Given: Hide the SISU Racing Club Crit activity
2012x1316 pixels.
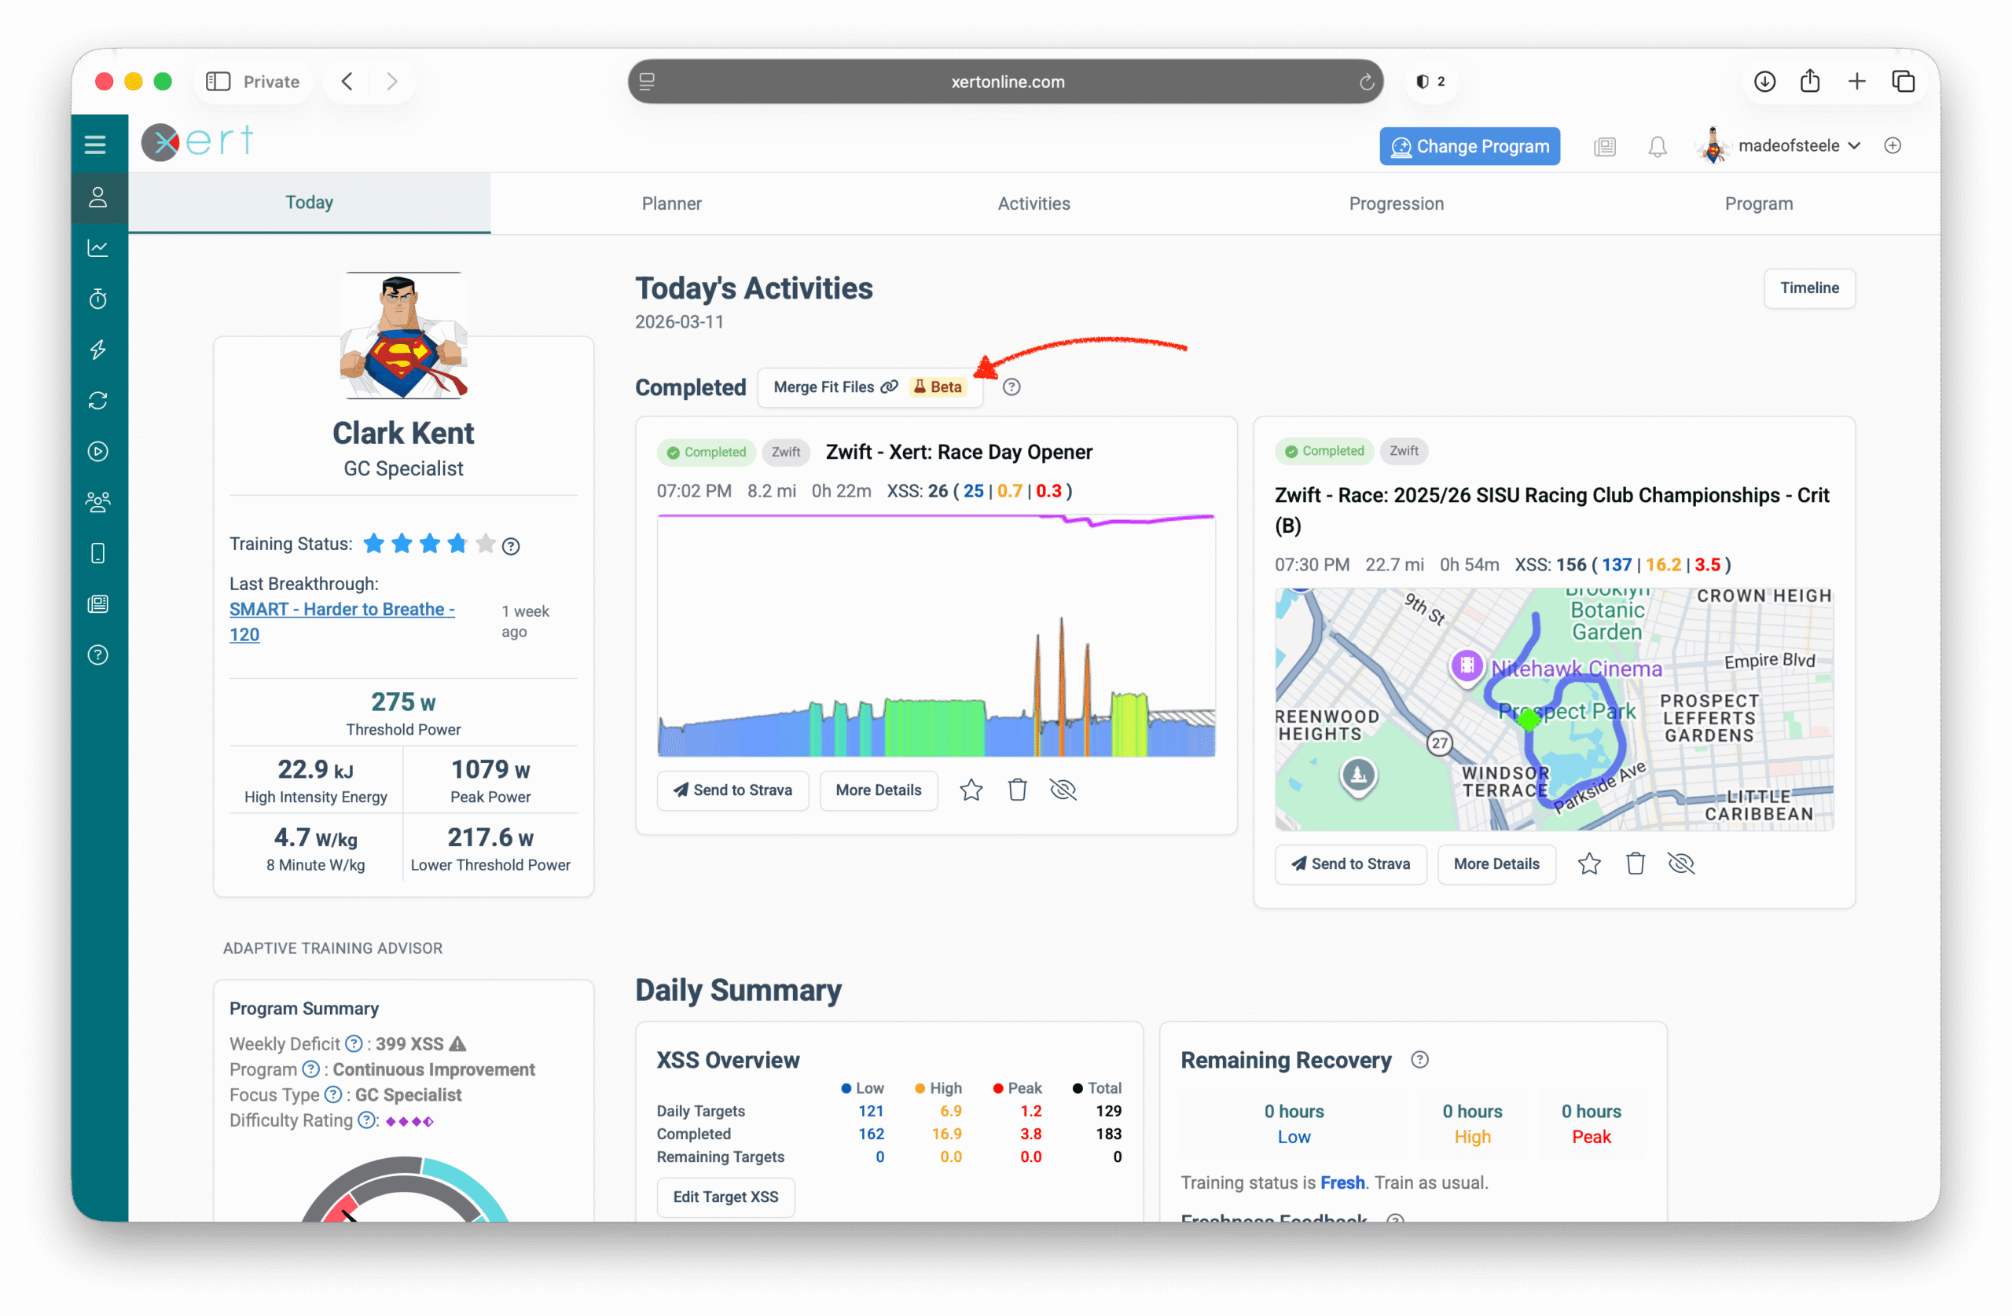Looking at the screenshot, I should click(x=1680, y=863).
